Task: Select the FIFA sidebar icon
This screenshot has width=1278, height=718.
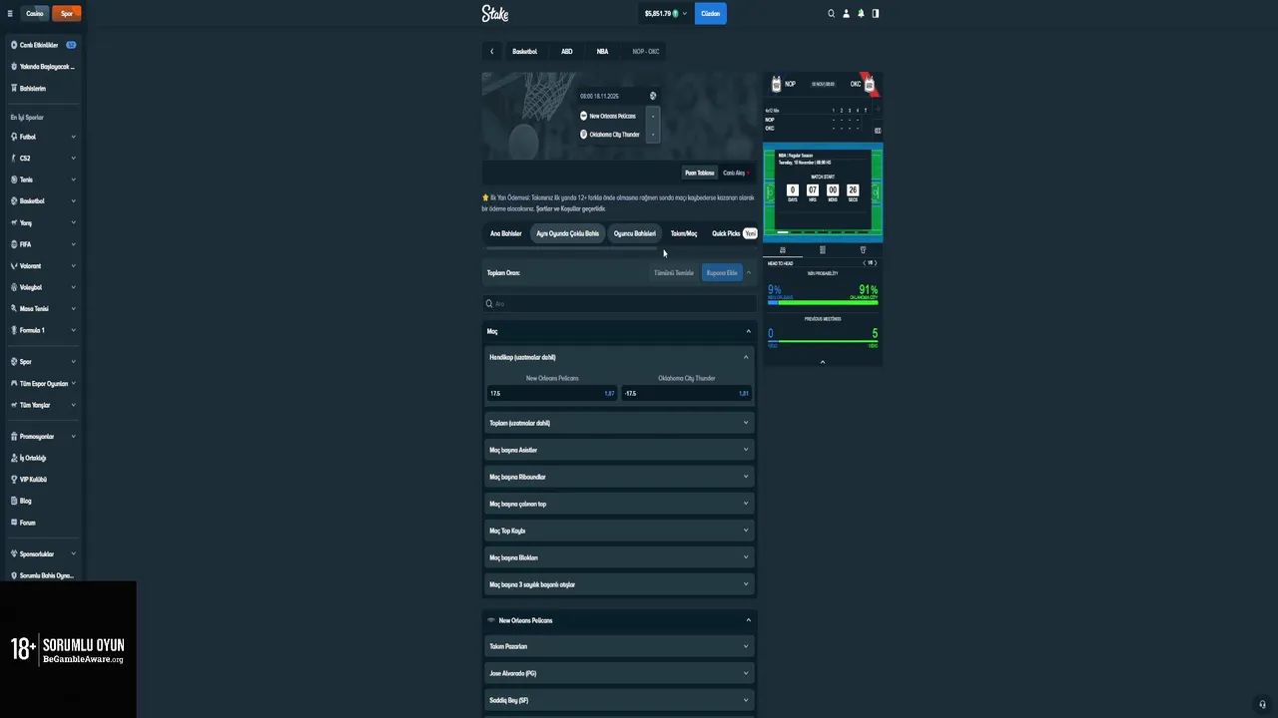Action: (14, 244)
